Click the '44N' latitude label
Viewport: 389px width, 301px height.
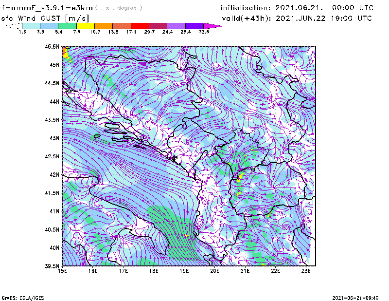click(x=54, y=101)
